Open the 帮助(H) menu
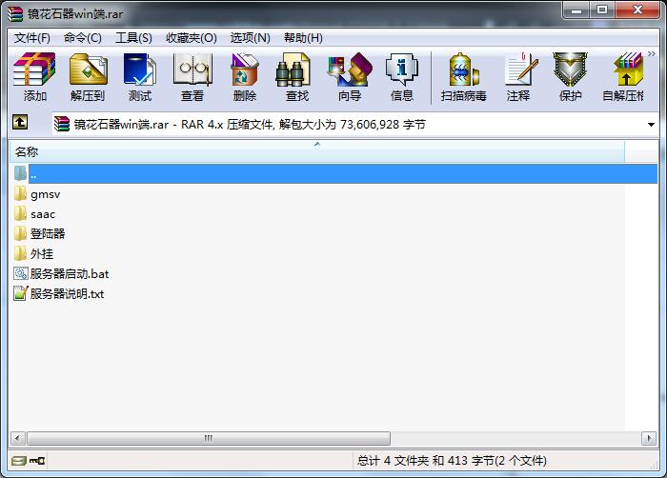This screenshot has height=478, width=667. point(303,38)
